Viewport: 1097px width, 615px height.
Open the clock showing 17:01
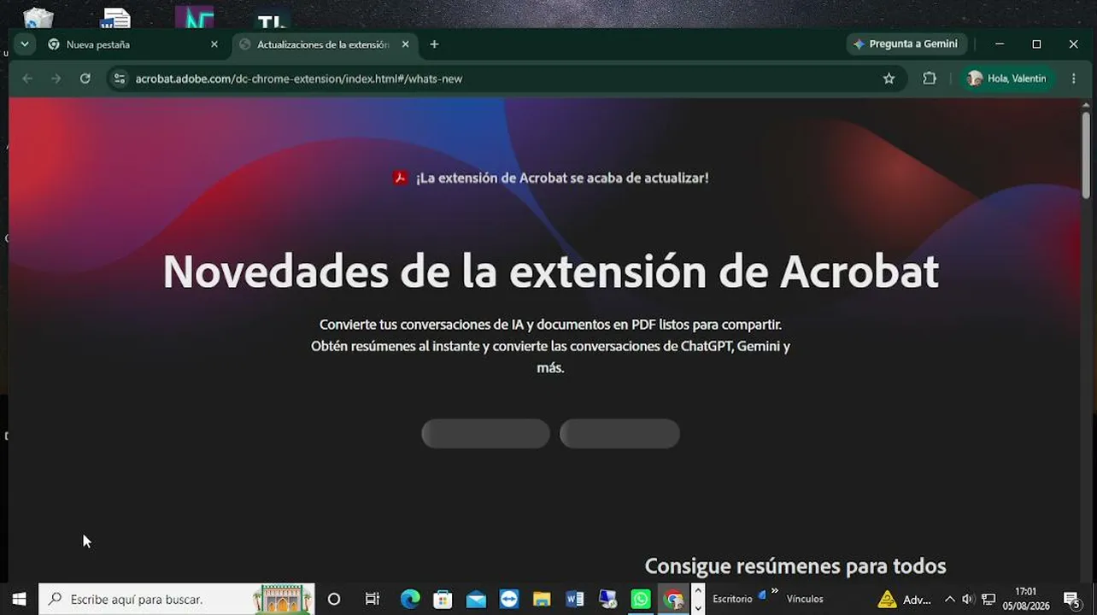(x=1026, y=599)
